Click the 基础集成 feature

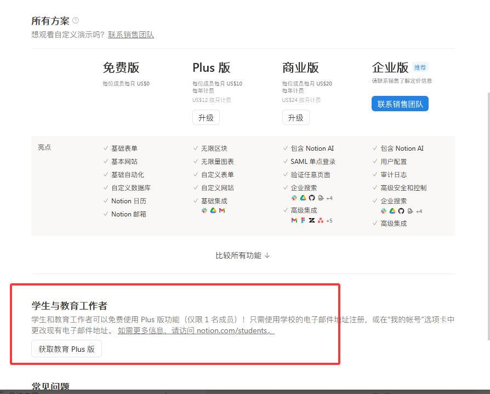tap(214, 201)
